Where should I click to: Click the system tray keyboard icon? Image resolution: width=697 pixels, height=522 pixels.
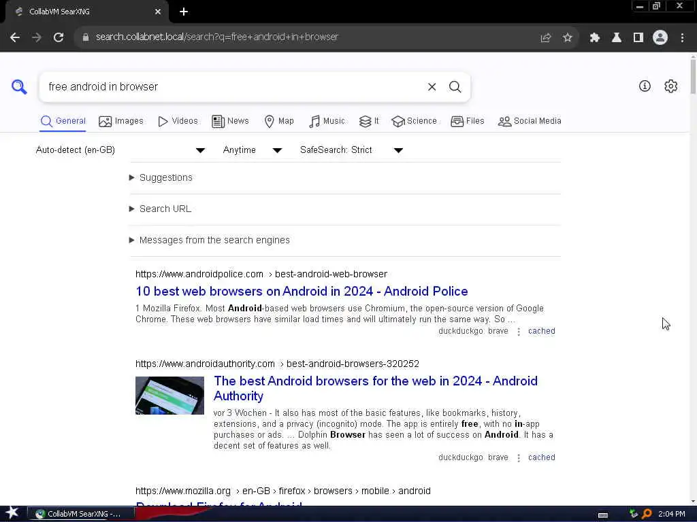(603, 515)
